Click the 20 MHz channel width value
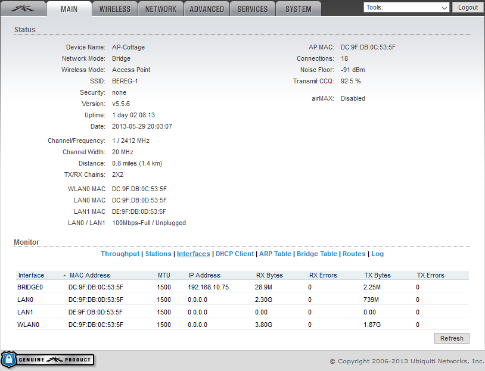 (123, 152)
